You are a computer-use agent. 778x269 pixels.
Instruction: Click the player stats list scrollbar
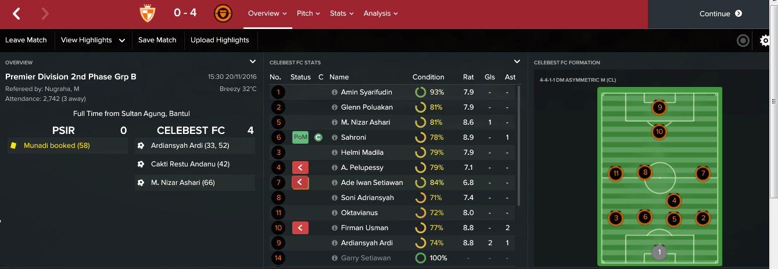[x=518, y=145]
